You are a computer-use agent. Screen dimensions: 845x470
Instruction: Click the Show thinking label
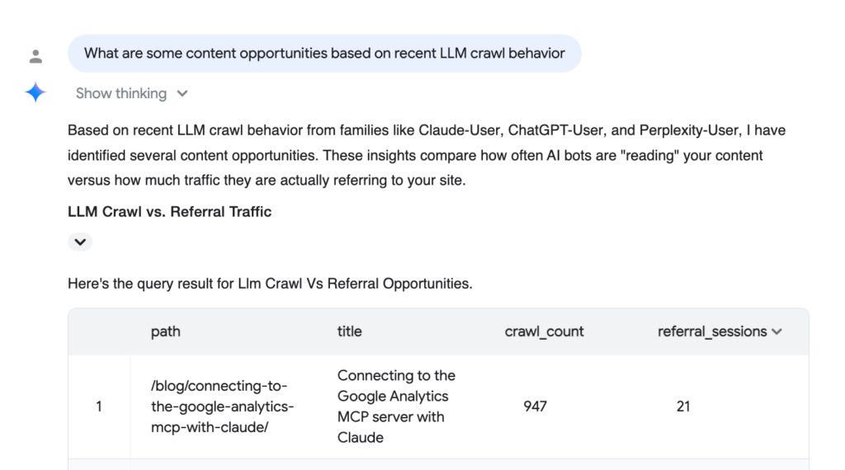click(x=121, y=94)
